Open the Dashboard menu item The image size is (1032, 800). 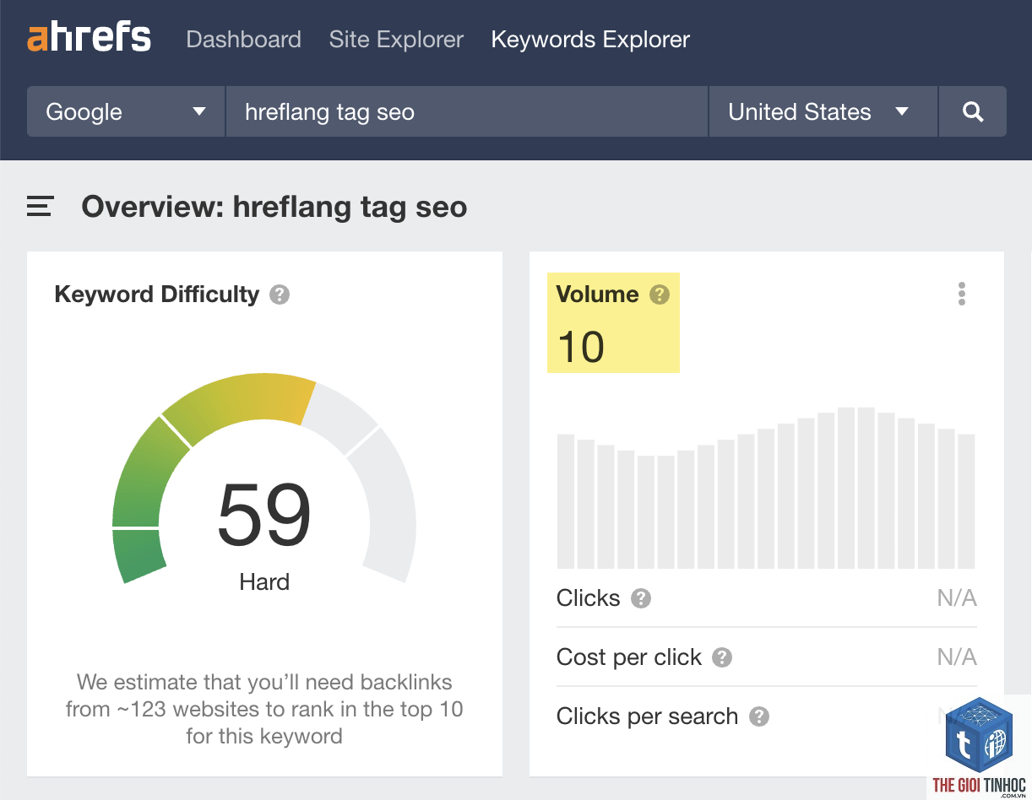click(x=243, y=40)
